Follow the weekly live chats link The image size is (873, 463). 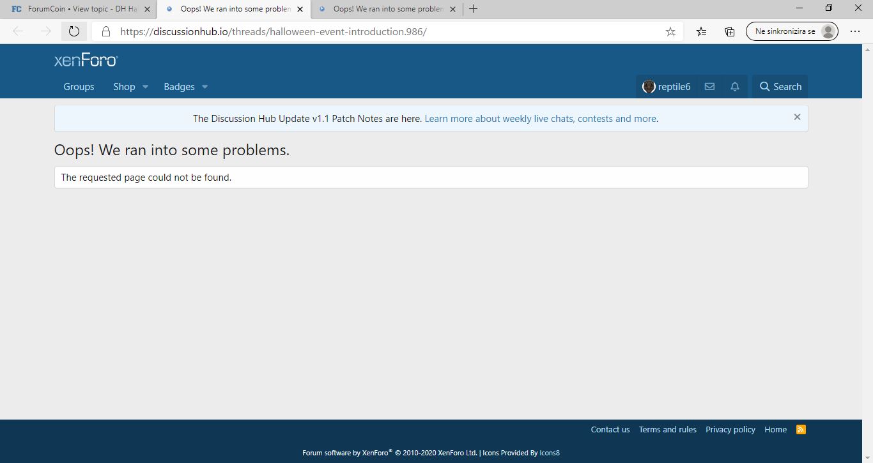[x=540, y=119]
